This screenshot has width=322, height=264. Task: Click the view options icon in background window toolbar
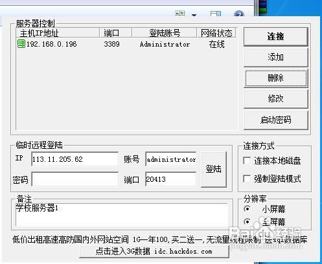(180, 14)
